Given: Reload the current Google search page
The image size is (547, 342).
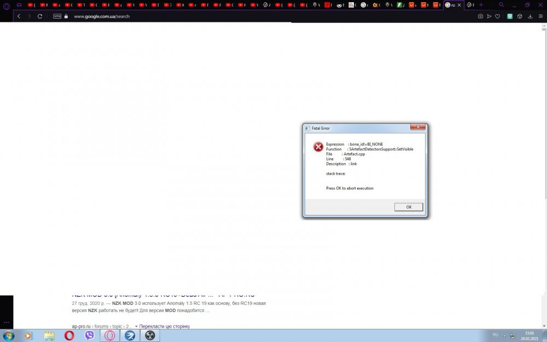Looking at the screenshot, I should pyautogui.click(x=40, y=16).
